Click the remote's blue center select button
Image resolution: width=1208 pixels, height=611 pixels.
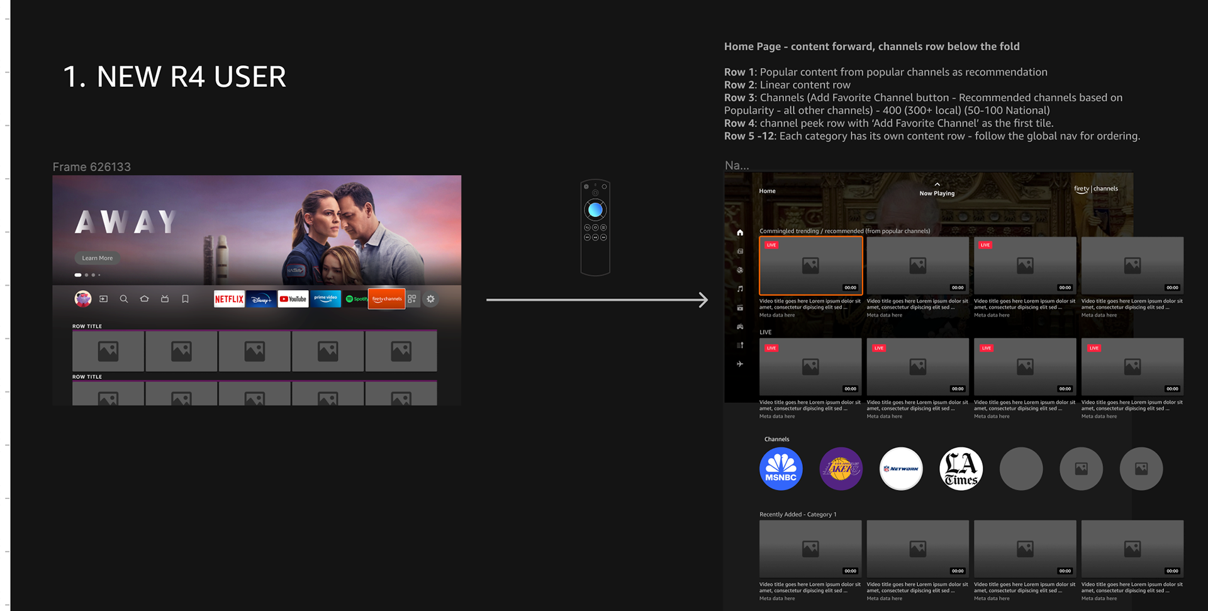pos(595,210)
